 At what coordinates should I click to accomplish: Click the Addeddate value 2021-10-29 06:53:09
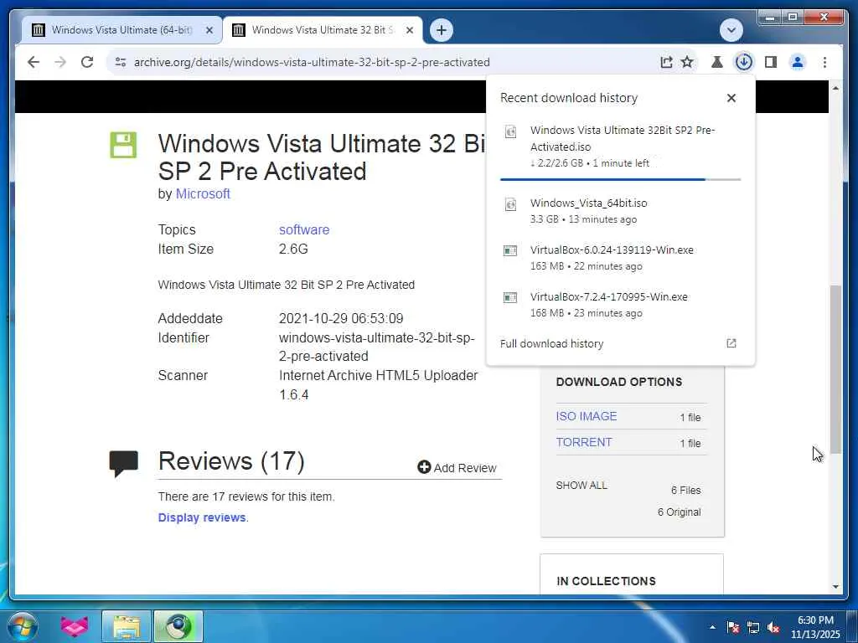point(341,318)
